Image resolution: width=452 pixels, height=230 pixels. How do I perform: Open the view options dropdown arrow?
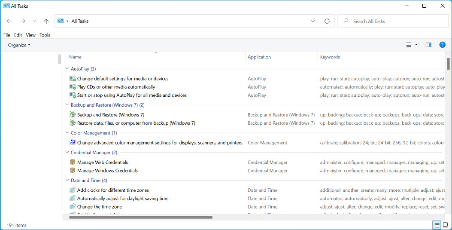click(x=416, y=45)
